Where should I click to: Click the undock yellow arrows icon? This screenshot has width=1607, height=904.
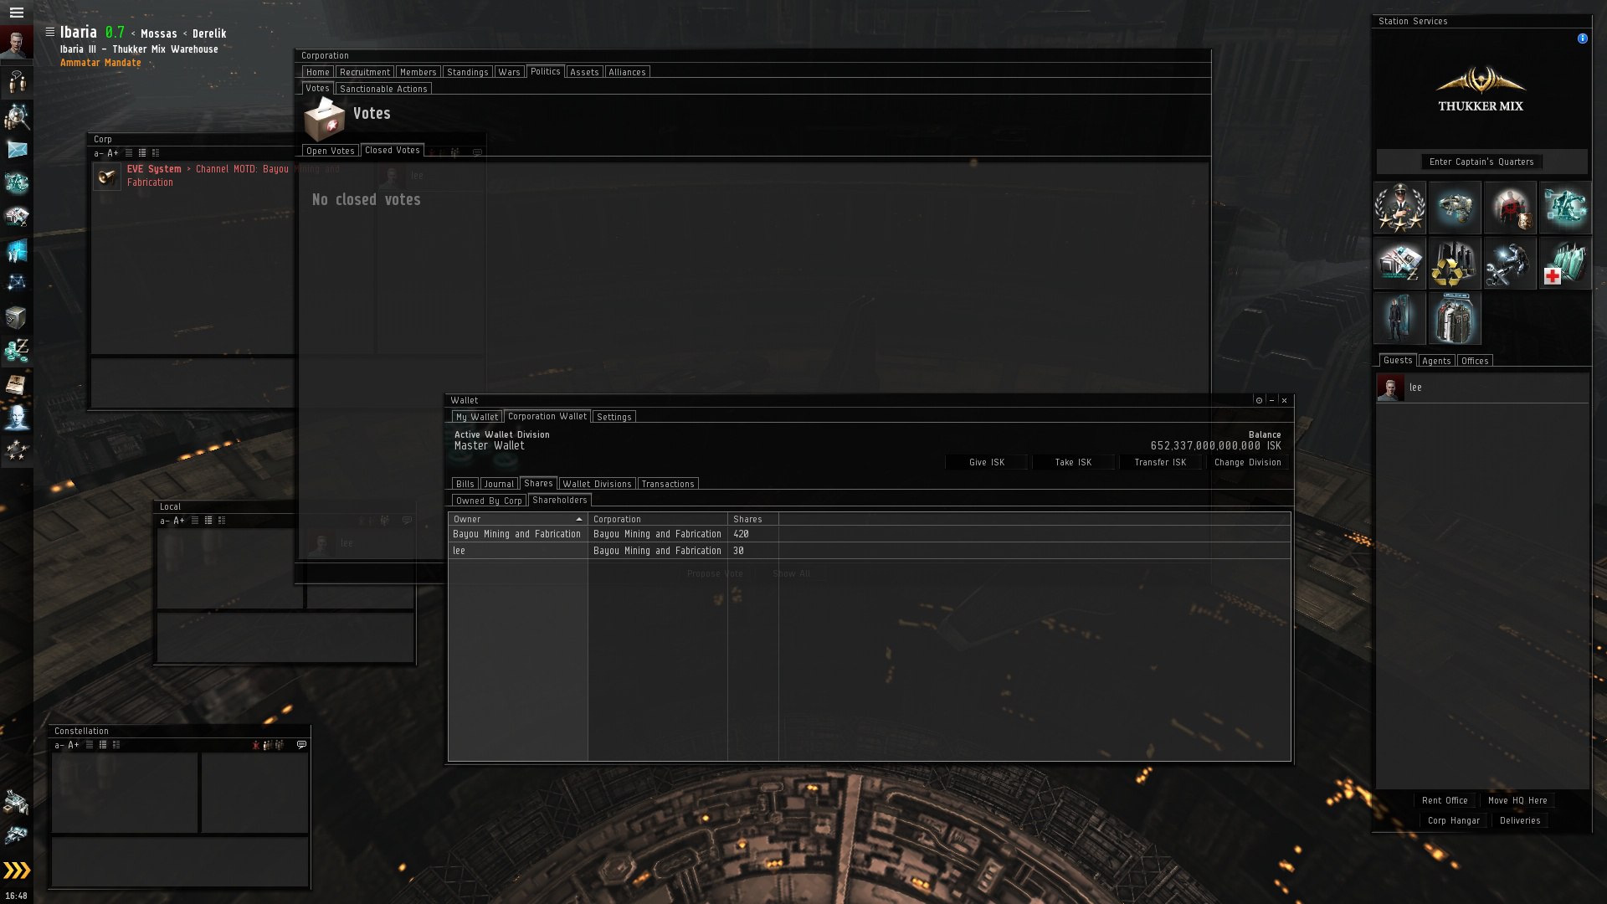point(17,871)
